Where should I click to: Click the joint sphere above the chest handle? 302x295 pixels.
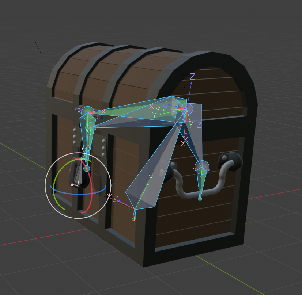tap(202, 167)
